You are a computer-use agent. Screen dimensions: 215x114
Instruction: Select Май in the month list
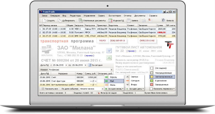click(114, 81)
